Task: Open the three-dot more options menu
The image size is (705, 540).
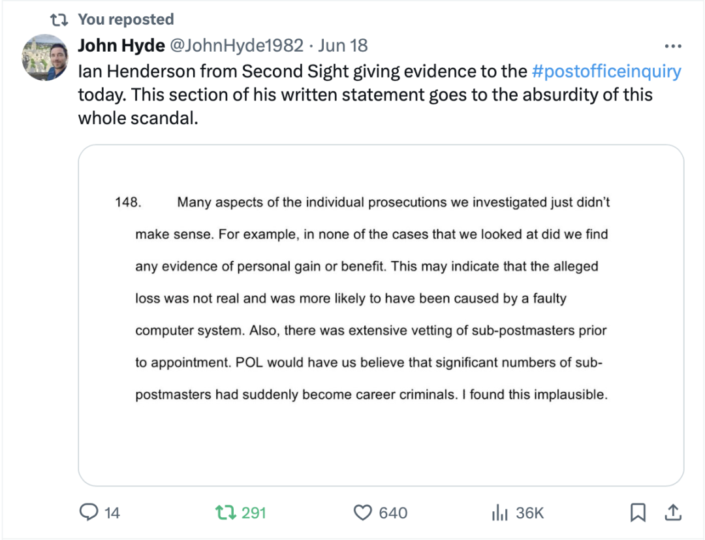Action: [672, 46]
